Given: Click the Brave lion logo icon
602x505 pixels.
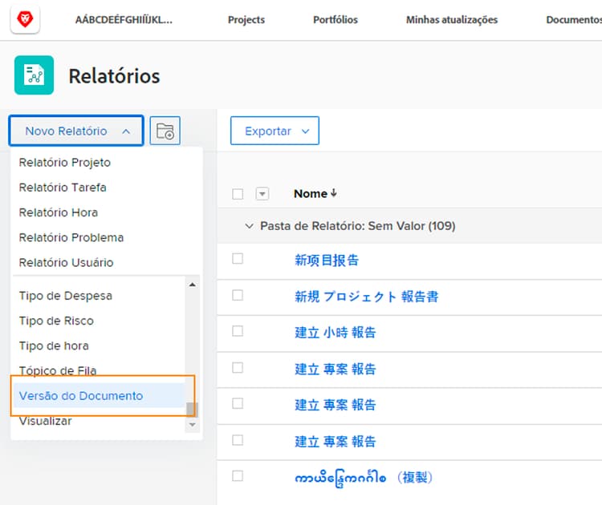Looking at the screenshot, I should coord(25,19).
